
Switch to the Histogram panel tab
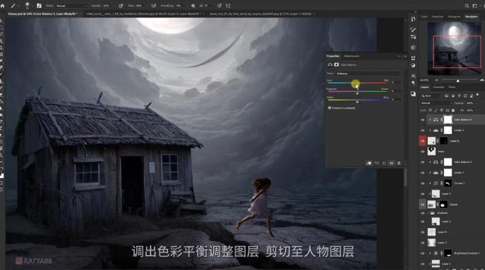pos(455,17)
